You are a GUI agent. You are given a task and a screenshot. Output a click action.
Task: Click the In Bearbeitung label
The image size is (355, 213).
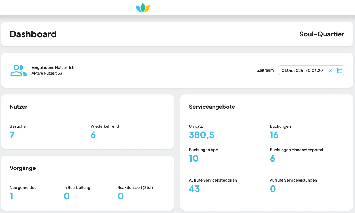(x=77, y=188)
